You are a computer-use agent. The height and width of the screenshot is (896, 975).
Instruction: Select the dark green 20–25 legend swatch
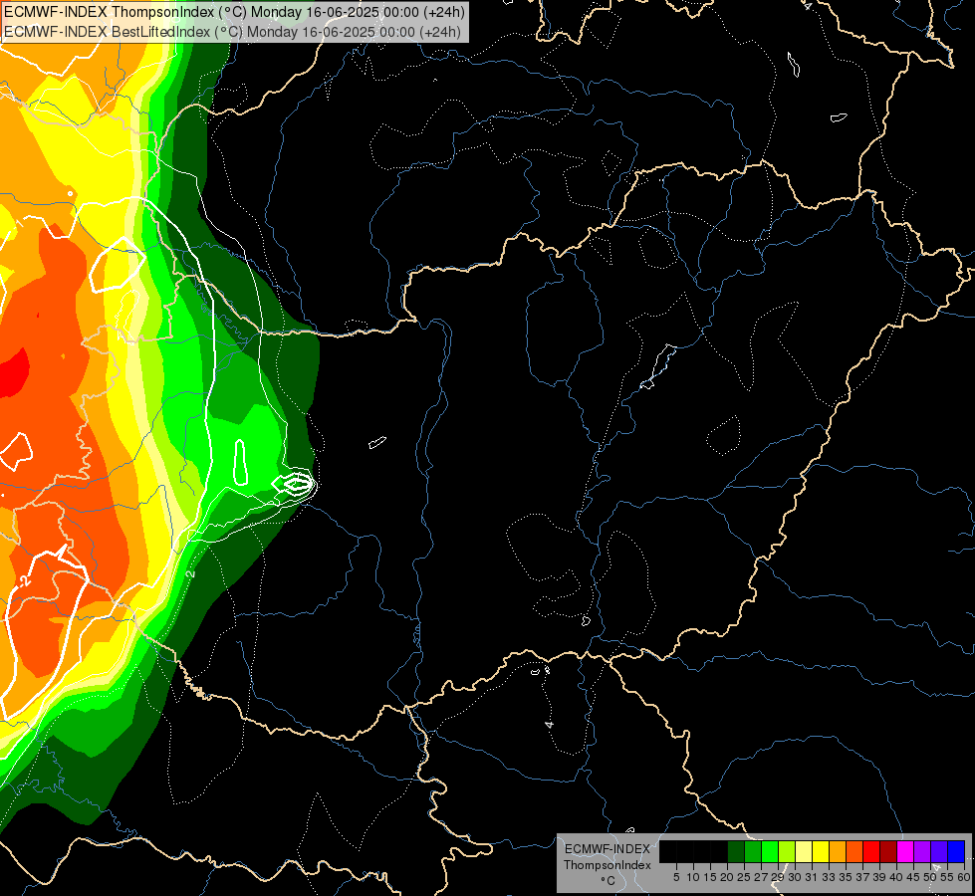click(x=736, y=851)
